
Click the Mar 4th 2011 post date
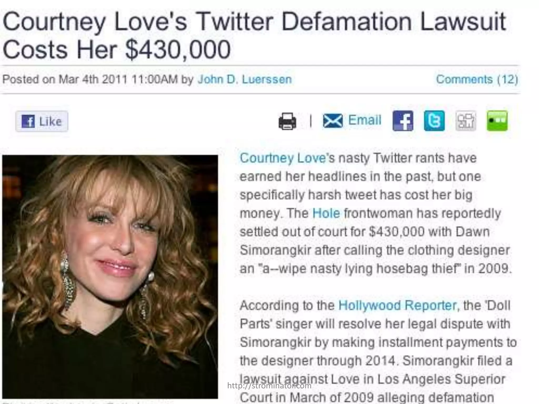93,79
